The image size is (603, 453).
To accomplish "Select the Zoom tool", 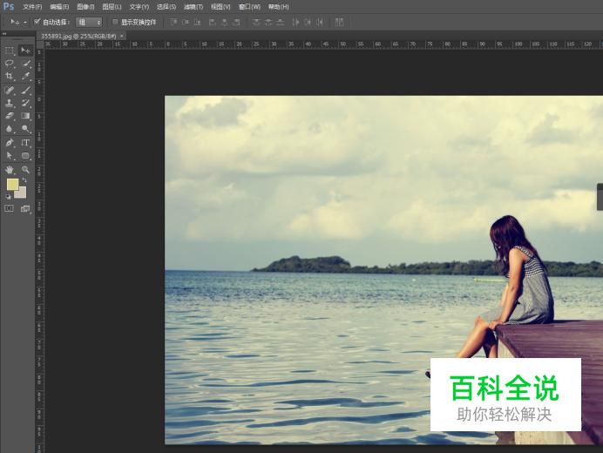I will click(x=25, y=170).
